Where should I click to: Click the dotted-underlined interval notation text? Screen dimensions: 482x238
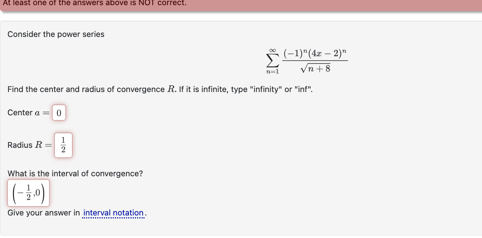click(113, 212)
